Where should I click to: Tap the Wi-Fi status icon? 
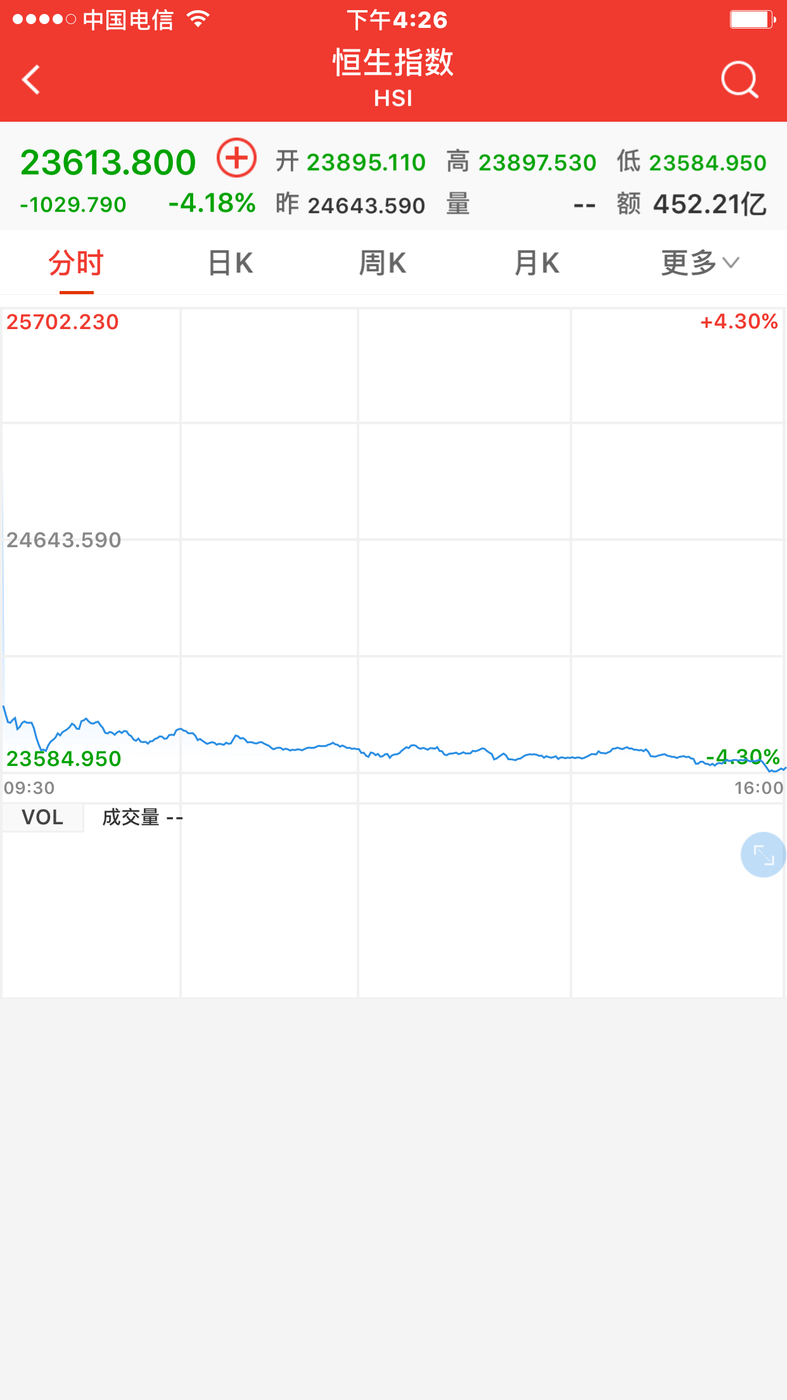(198, 20)
